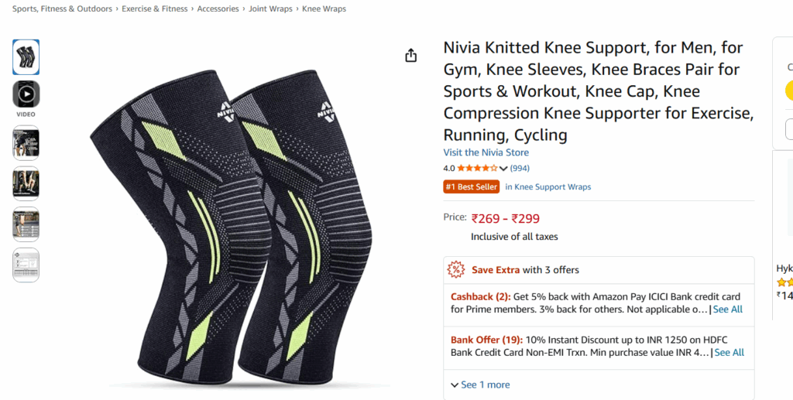Select the first knee sleeve thumbnail
The height and width of the screenshot is (400, 793).
(x=26, y=56)
